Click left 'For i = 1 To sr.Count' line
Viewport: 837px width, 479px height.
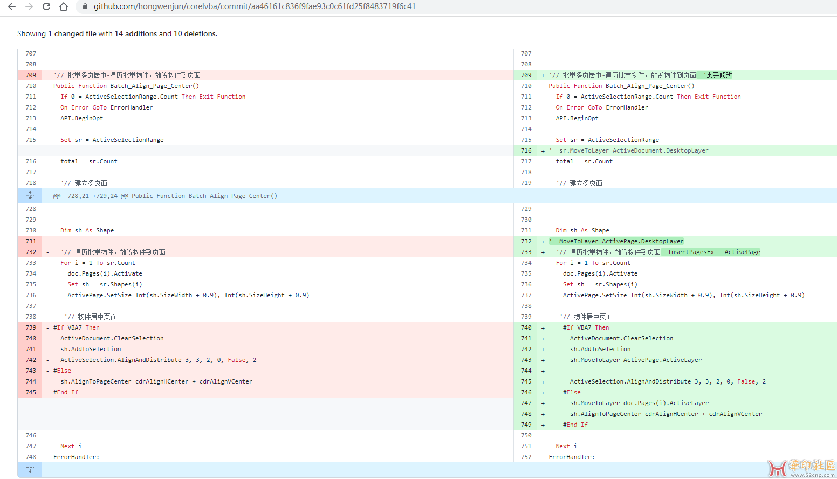pos(98,263)
